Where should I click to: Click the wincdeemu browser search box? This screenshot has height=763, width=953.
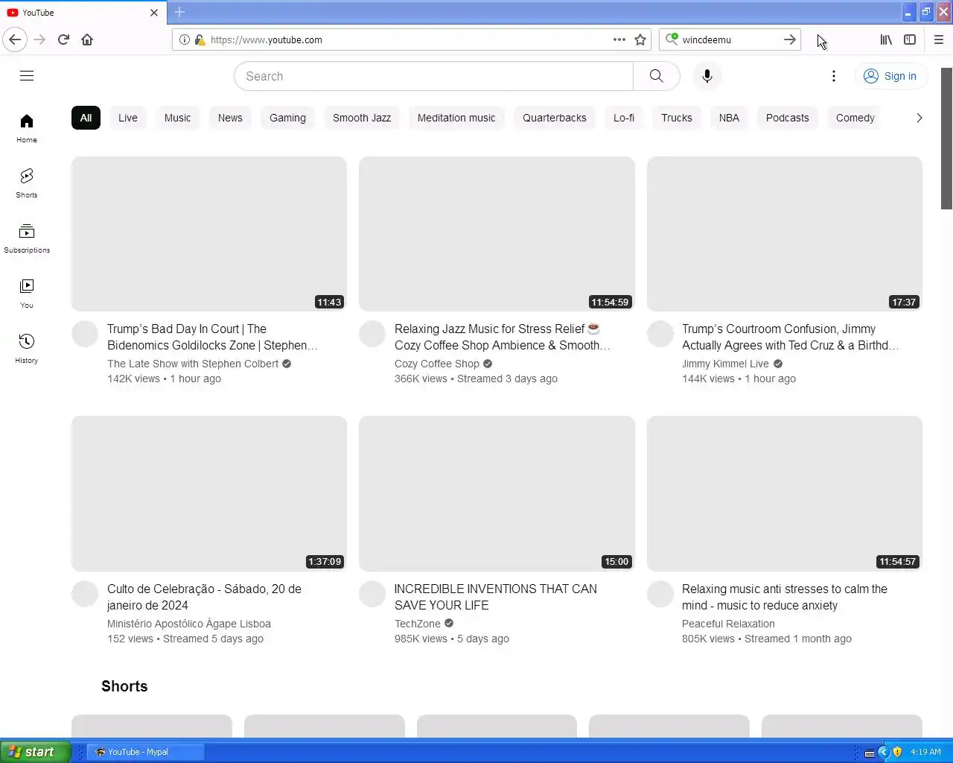(x=730, y=39)
